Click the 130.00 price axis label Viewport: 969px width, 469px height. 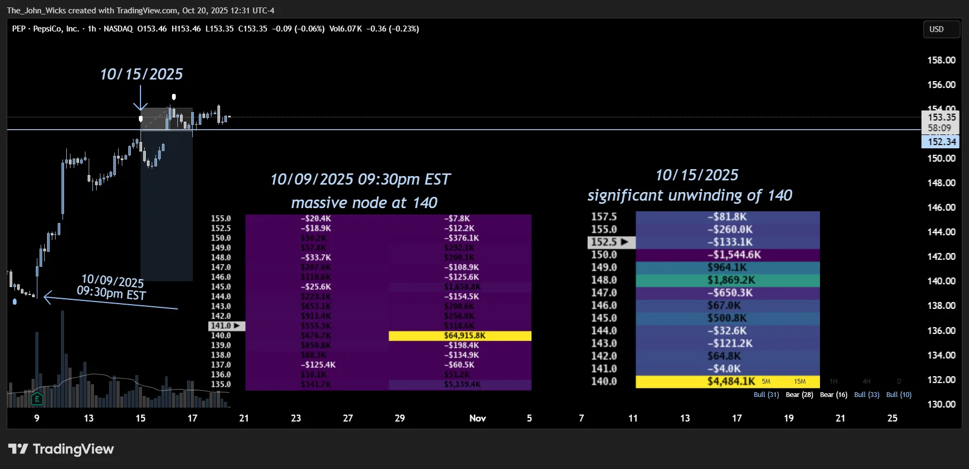point(941,404)
